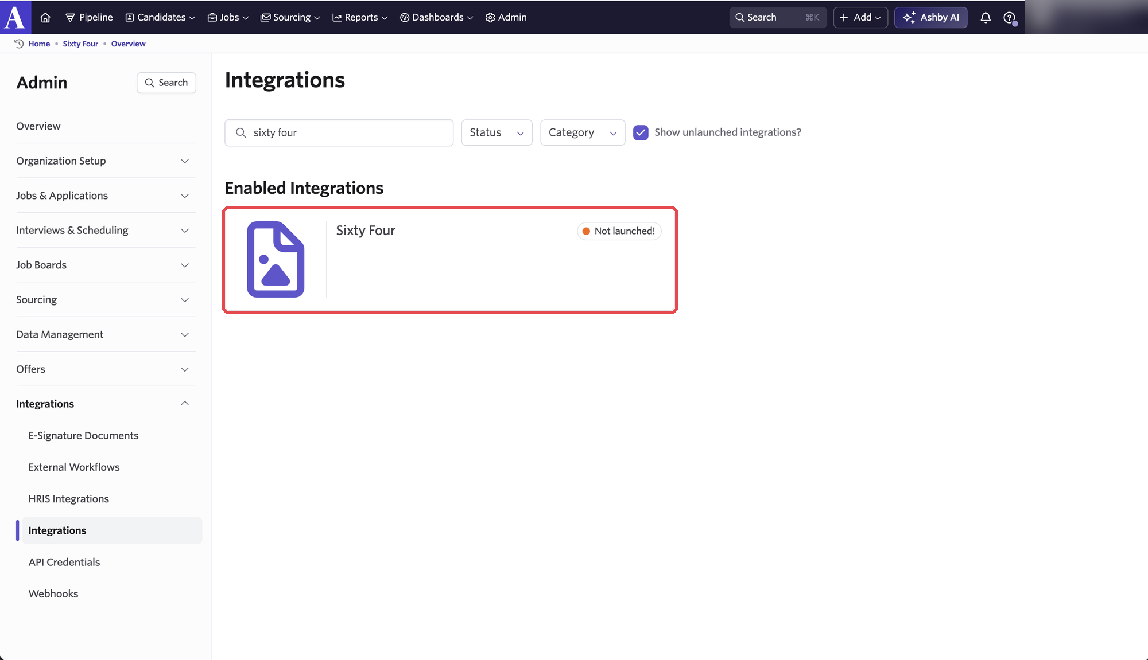Image resolution: width=1148 pixels, height=660 pixels.
Task: Open the Sourcing menu in top navigation
Action: (290, 17)
